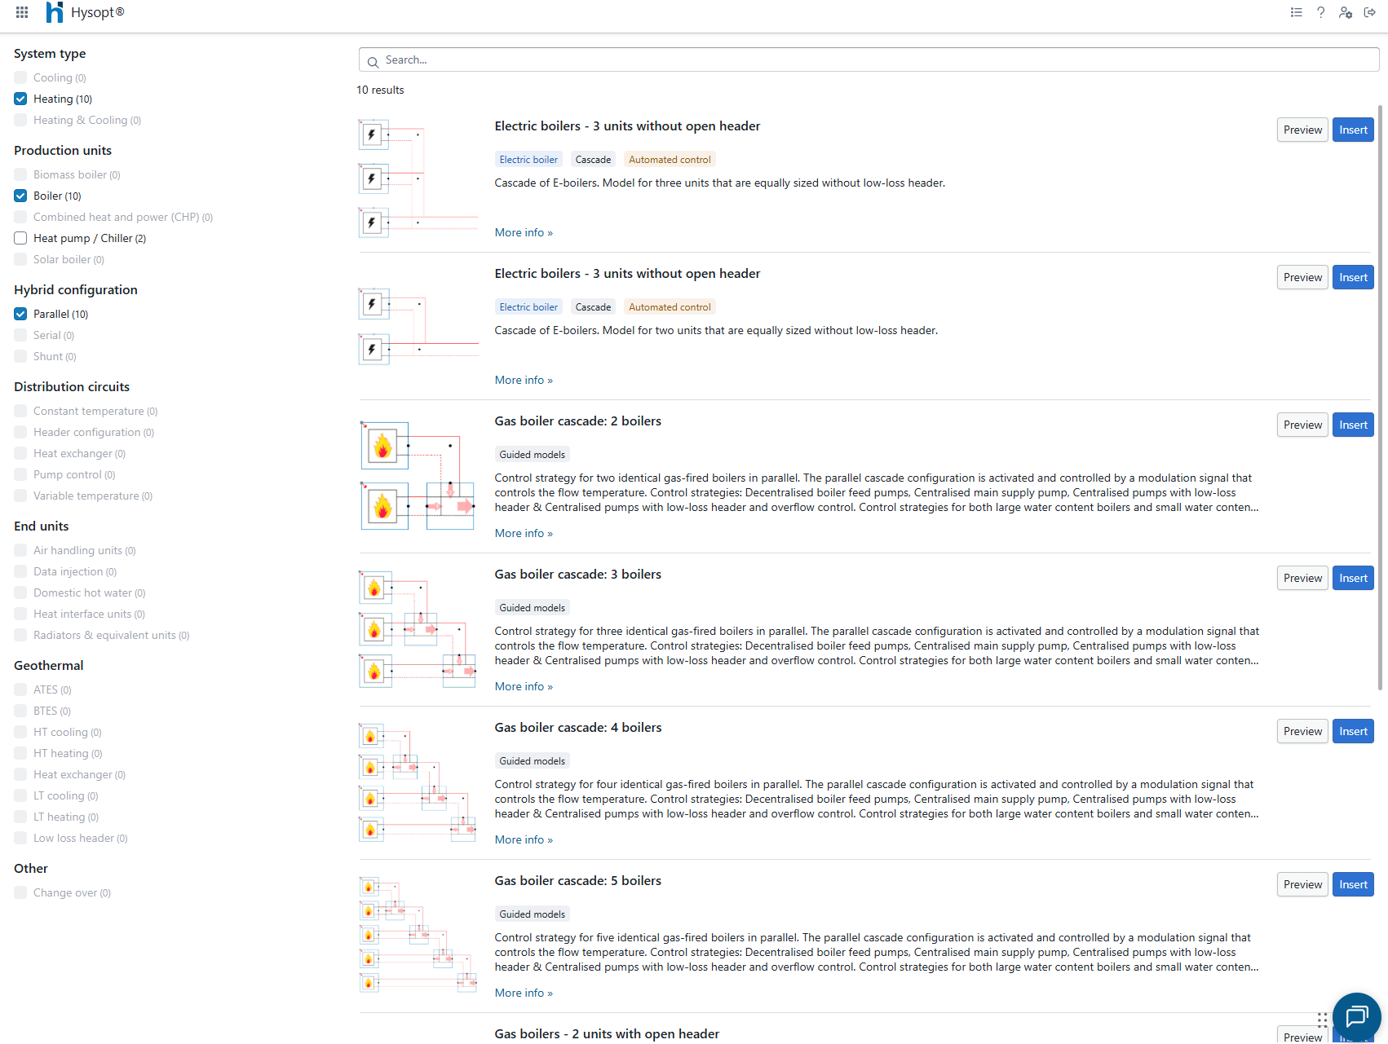This screenshot has width=1388, height=1044.
Task: Preview Gas boiler cascade: 2 boilers
Action: [x=1302, y=425]
